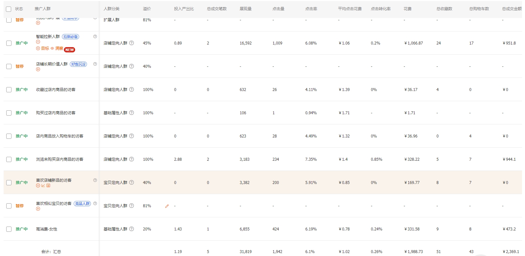Image resolution: width=525 pixels, height=256 pixels.
Task: Check the box for 收藏过店内商品的访客 row
Action: (x=9, y=90)
